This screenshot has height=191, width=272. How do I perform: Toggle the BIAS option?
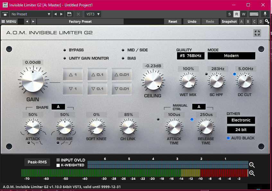(123, 58)
